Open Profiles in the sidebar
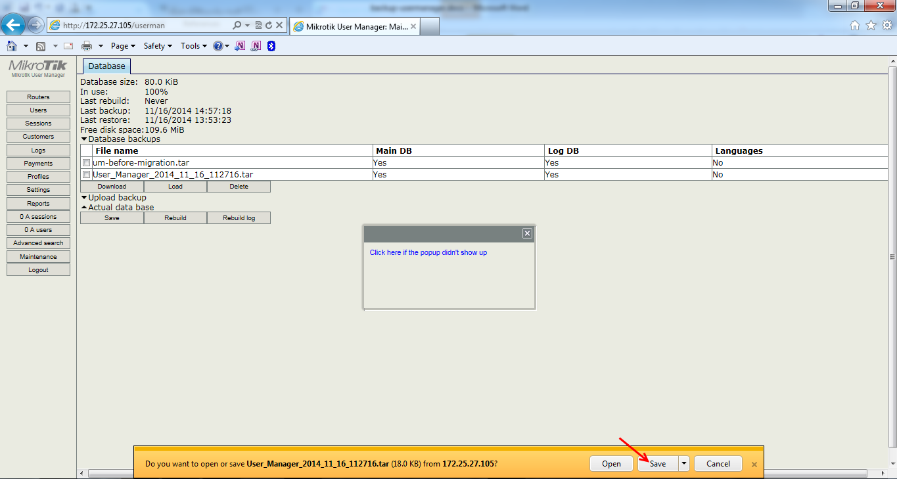This screenshot has width=897, height=479. tap(38, 177)
